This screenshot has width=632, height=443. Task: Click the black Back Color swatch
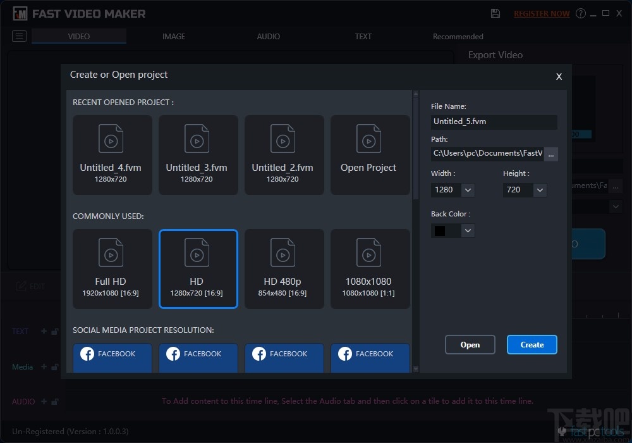pyautogui.click(x=440, y=231)
